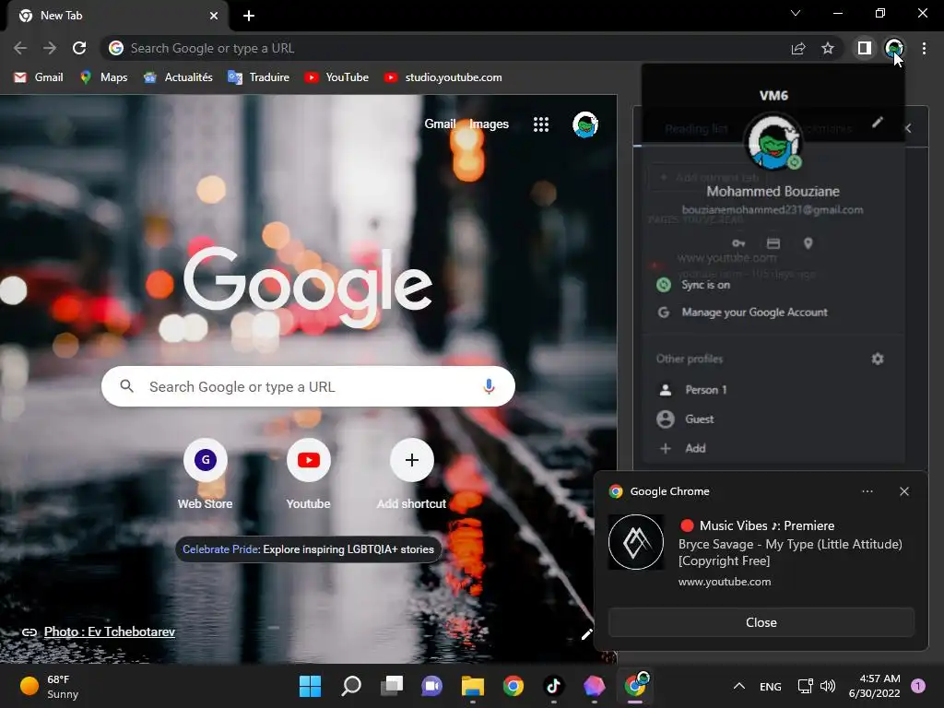Bookmark this tab with the star icon
This screenshot has height=708, width=944.
828,48
